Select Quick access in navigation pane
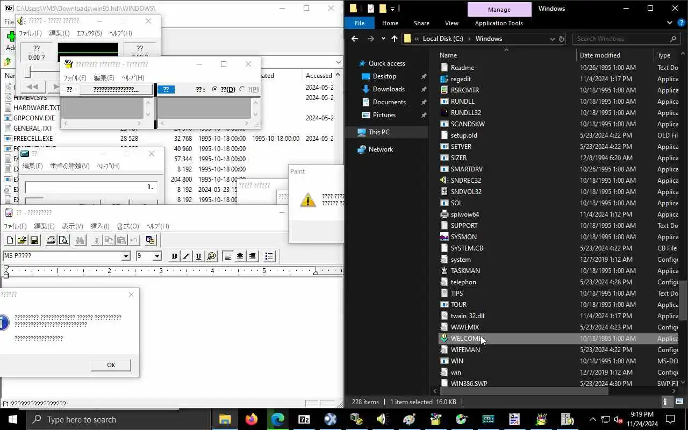688x430 pixels. coord(386,63)
